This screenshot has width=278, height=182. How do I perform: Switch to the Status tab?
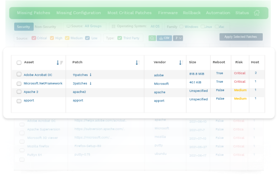tap(242, 13)
